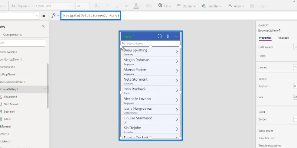Open the Theme dropdown

coord(21,6)
